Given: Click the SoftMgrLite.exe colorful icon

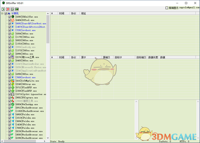Looking at the screenshot, I should (13, 81).
